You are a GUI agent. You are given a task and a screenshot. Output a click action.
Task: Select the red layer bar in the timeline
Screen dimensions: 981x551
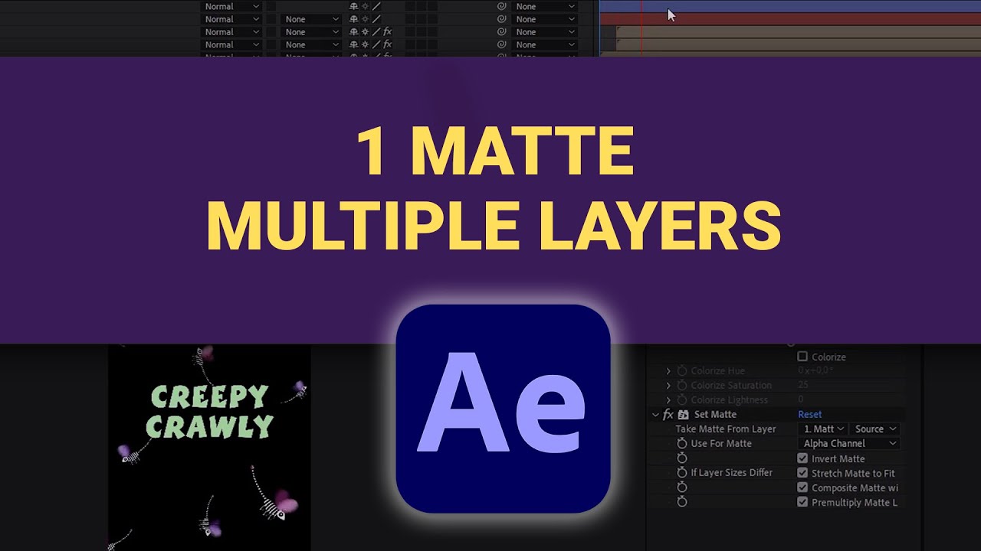coord(789,19)
